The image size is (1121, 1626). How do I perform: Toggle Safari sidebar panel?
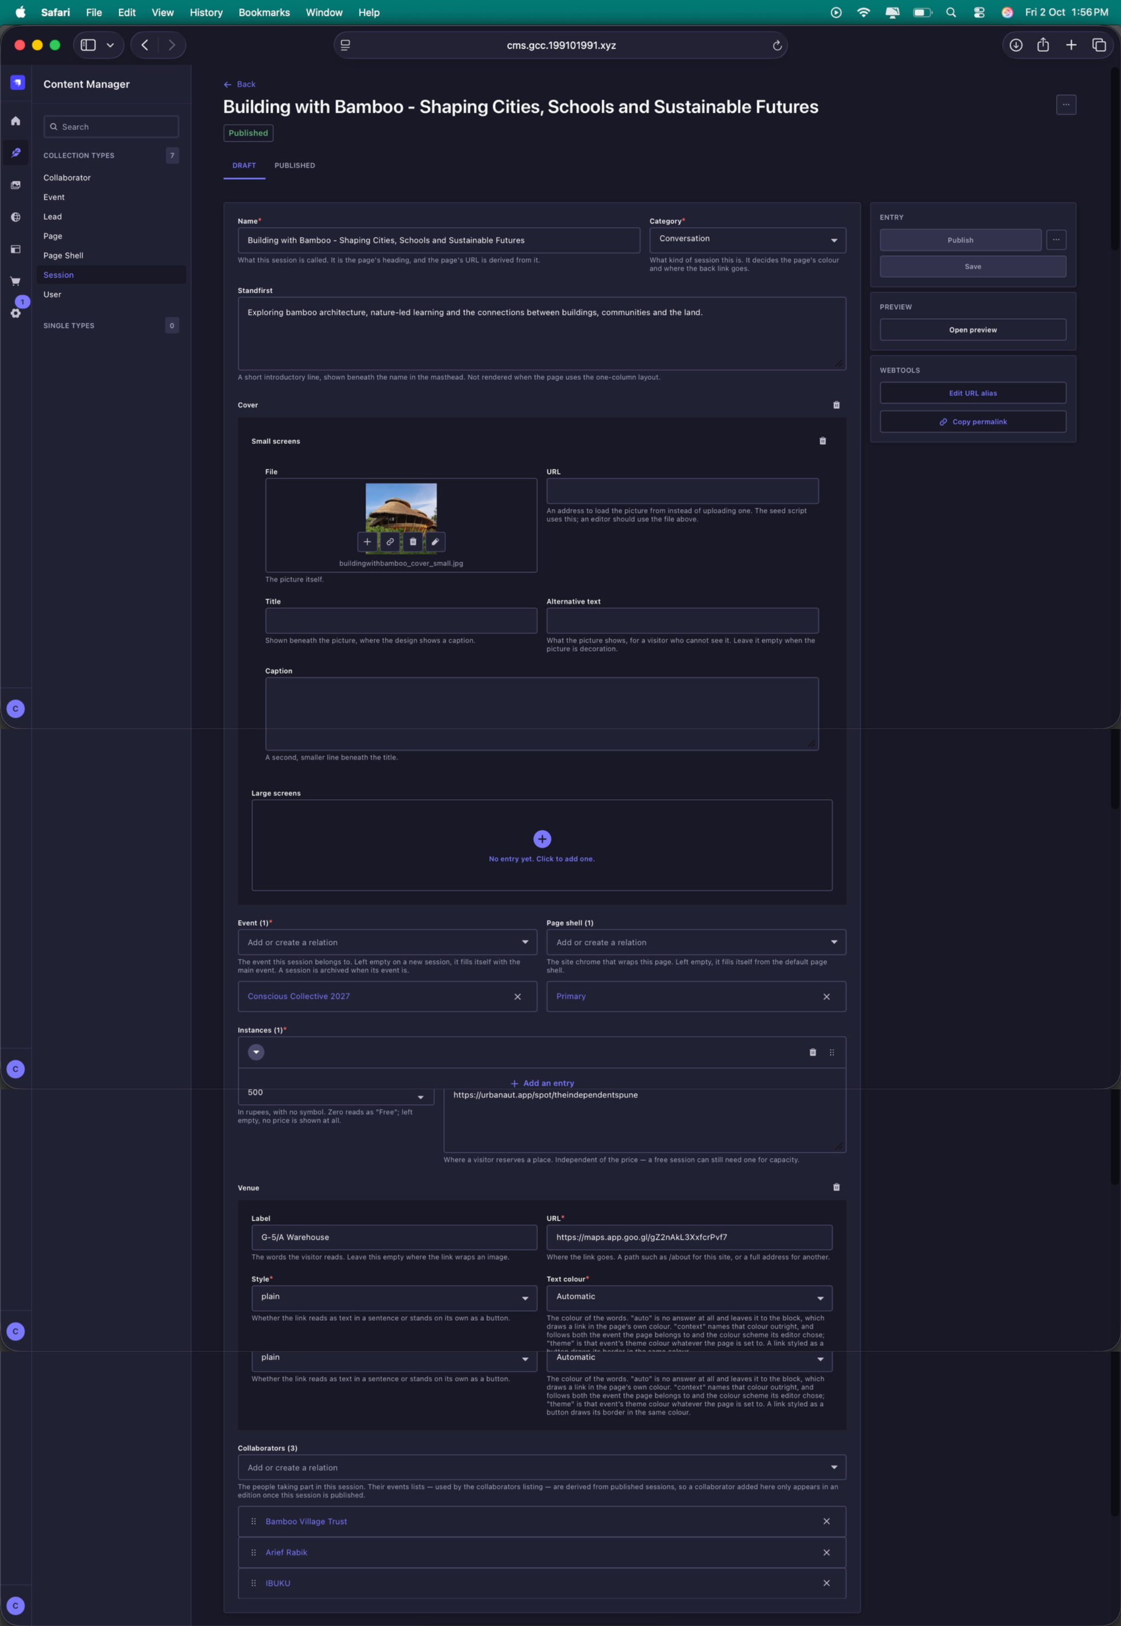[x=88, y=45]
